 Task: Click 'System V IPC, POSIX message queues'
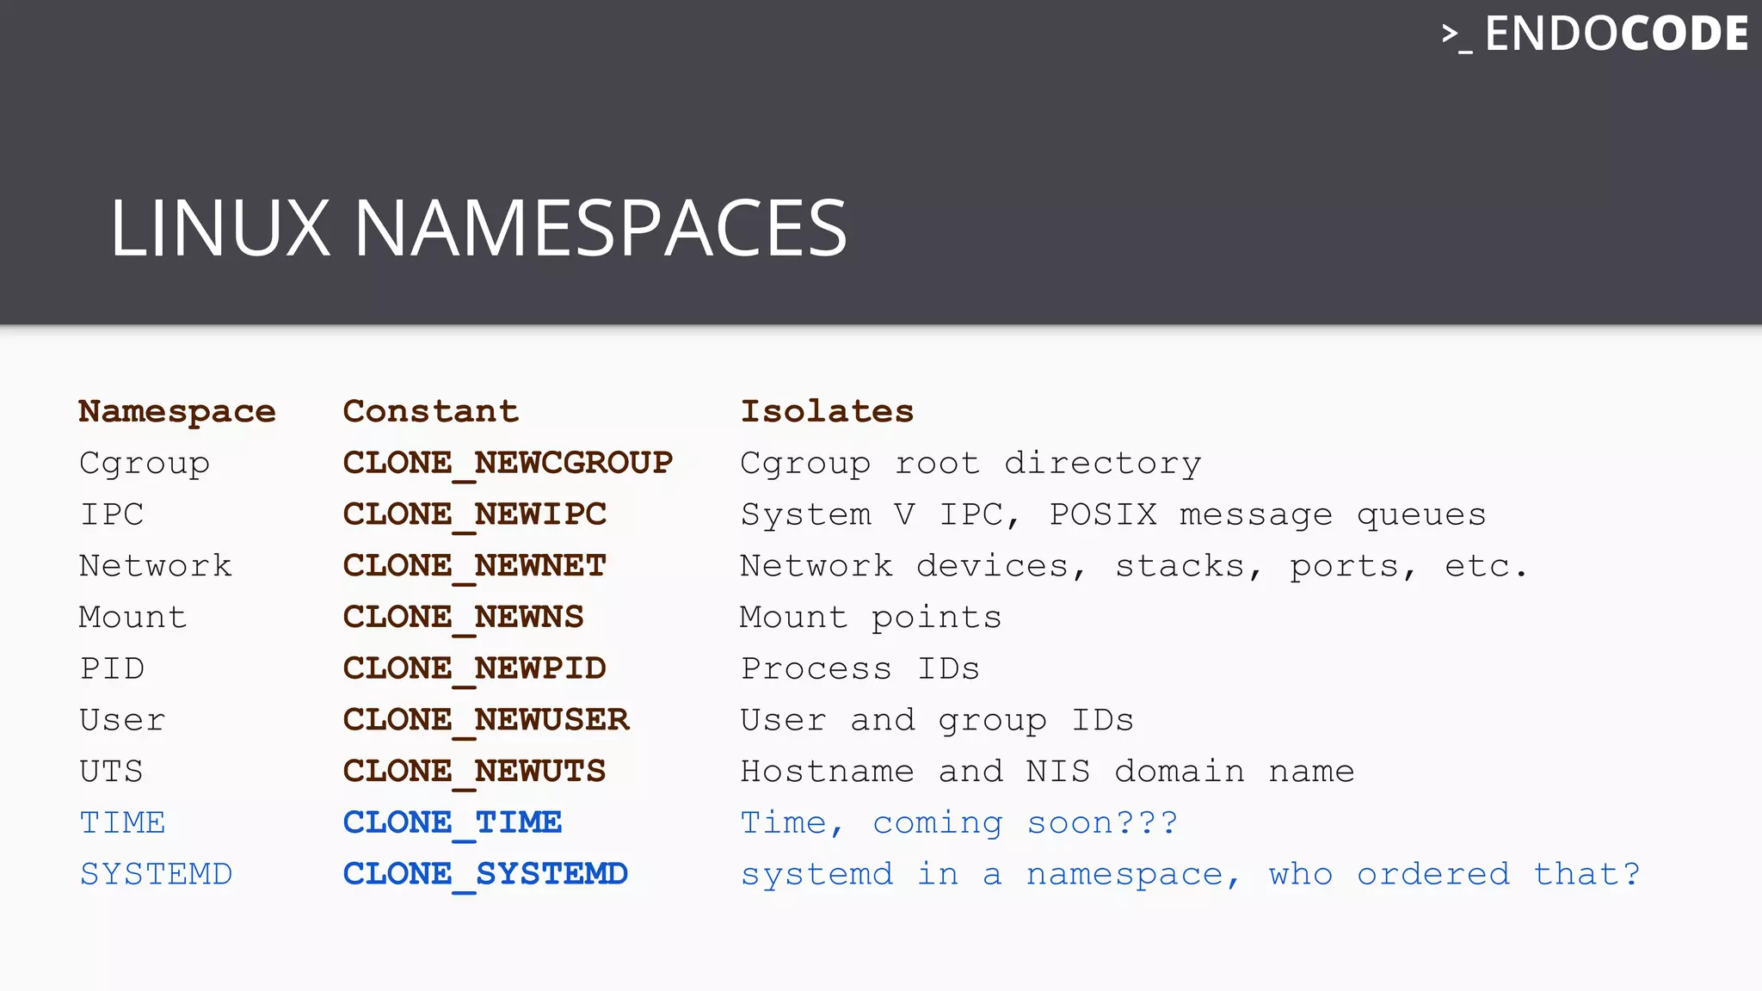1113,515
